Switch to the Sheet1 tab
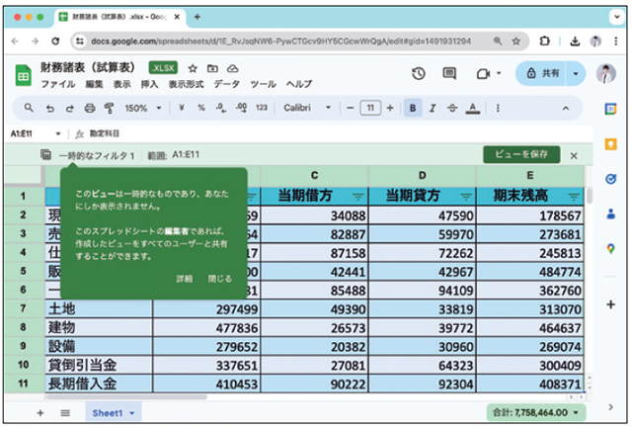Screen dimensions: 632x429 [109, 411]
